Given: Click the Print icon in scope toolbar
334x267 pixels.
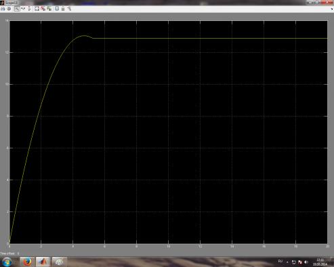Looking at the screenshot, I should click(3, 9).
